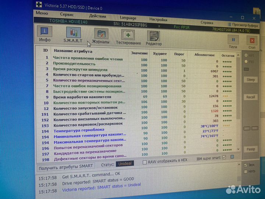Click the Порог column header
This screenshot has width=265, height=199.
coord(179,54)
